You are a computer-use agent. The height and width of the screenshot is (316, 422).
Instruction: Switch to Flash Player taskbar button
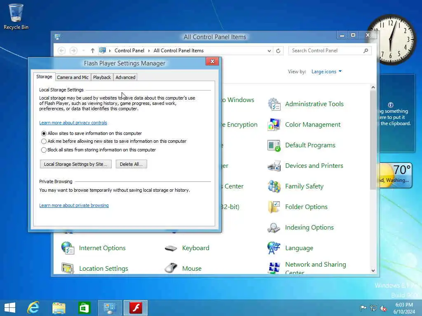(x=136, y=308)
